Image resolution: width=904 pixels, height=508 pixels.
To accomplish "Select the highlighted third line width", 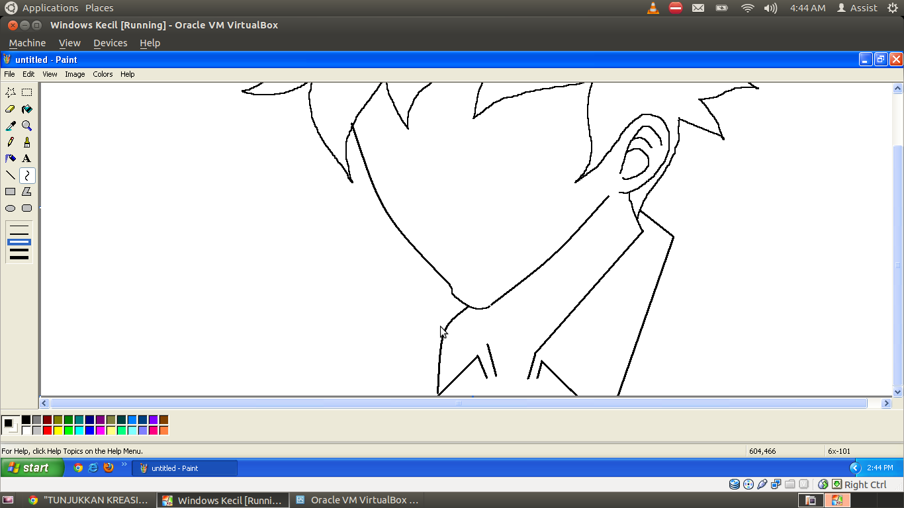I will click(19, 242).
